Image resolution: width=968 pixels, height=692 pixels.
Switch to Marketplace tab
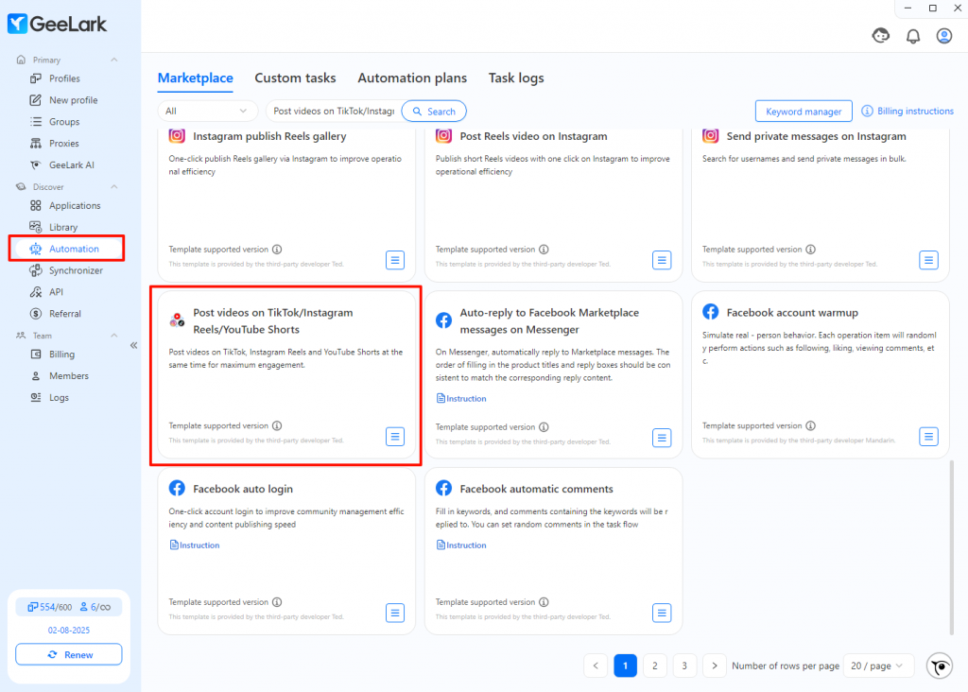point(195,78)
